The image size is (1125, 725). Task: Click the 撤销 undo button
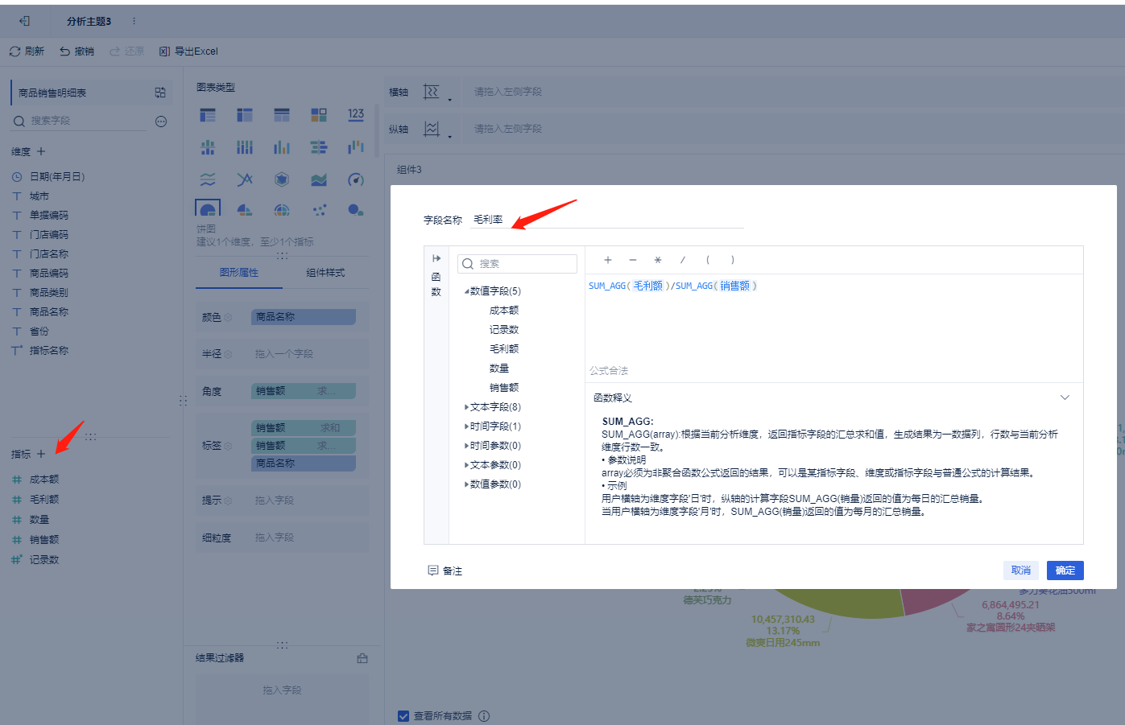coord(77,51)
